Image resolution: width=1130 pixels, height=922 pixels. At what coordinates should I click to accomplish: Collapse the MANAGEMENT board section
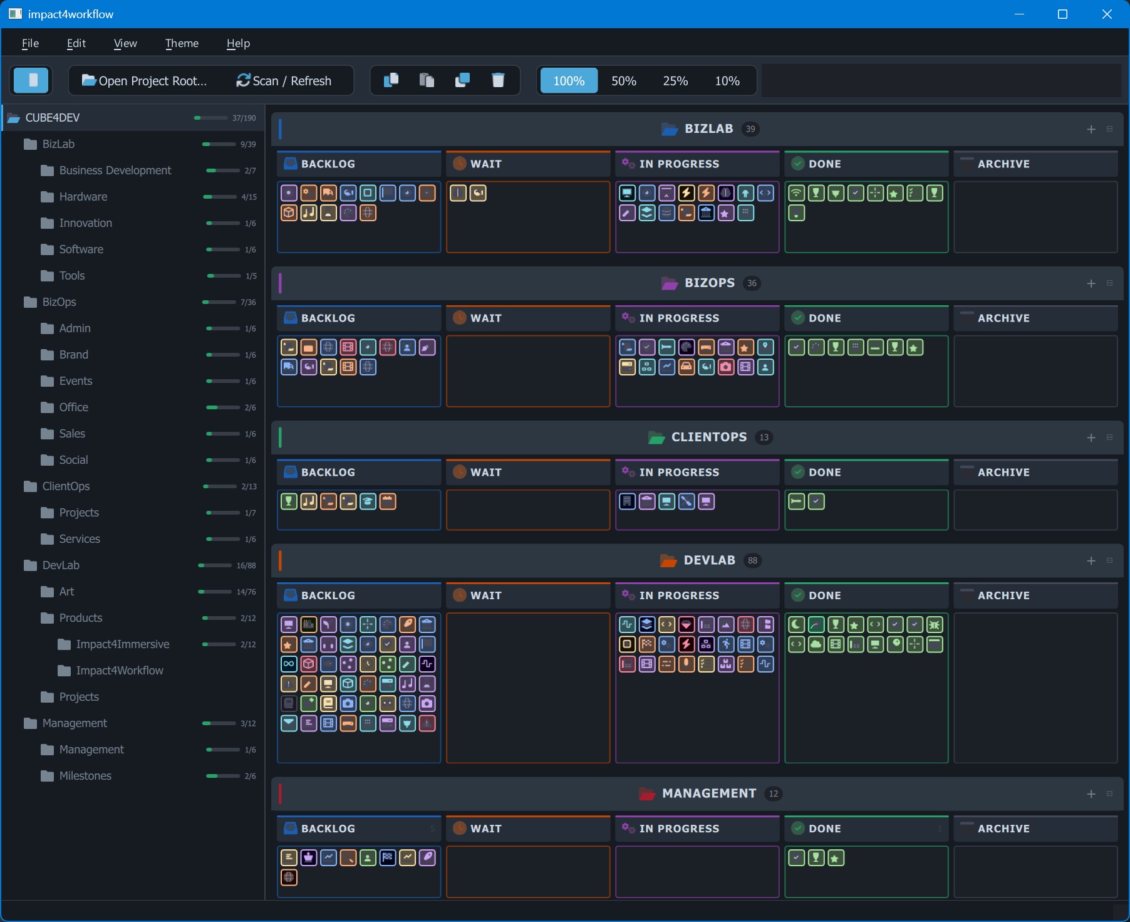click(1109, 794)
